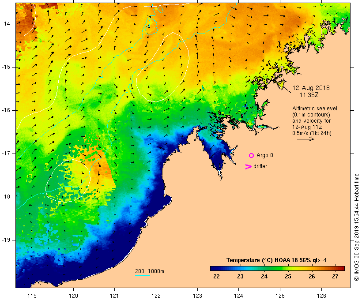Viewport: 362px width, 300px height.
Task: Click the longitude label '124'
Action: (x=239, y=296)
